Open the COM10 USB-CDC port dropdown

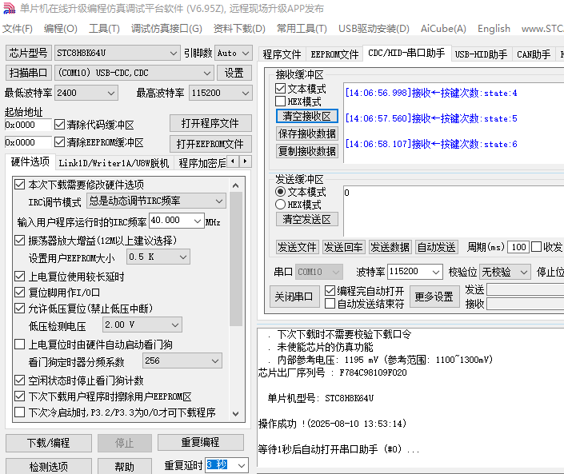pyautogui.click(x=134, y=73)
